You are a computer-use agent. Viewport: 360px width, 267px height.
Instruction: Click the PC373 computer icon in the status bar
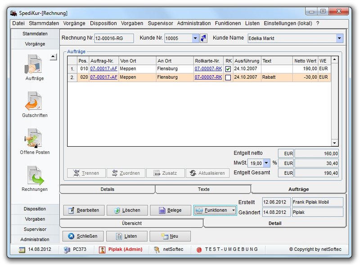67,249
